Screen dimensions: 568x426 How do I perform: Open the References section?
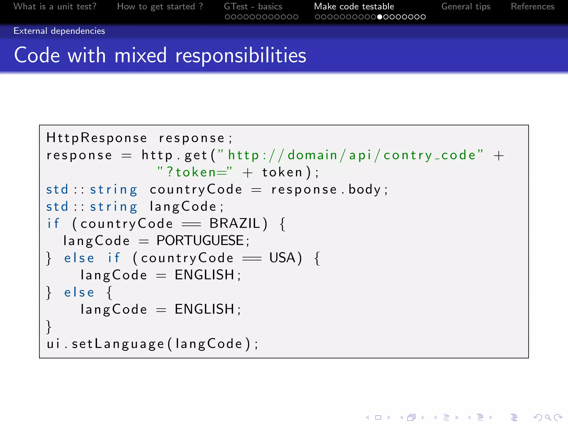(x=532, y=6)
